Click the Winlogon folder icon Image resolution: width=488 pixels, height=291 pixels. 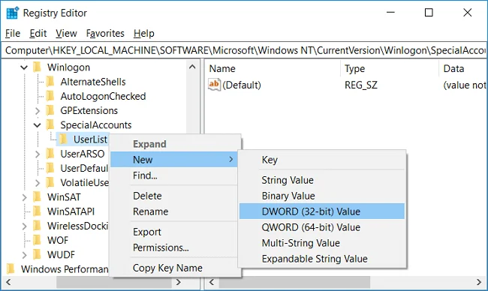coord(37,67)
